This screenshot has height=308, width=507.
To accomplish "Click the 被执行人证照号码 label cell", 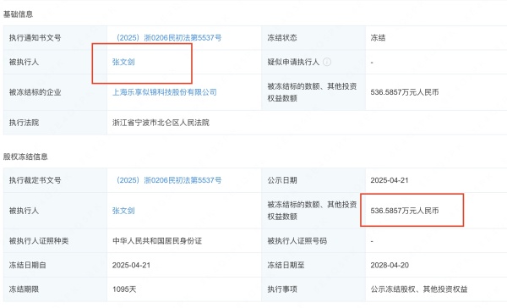I will click(x=313, y=240).
